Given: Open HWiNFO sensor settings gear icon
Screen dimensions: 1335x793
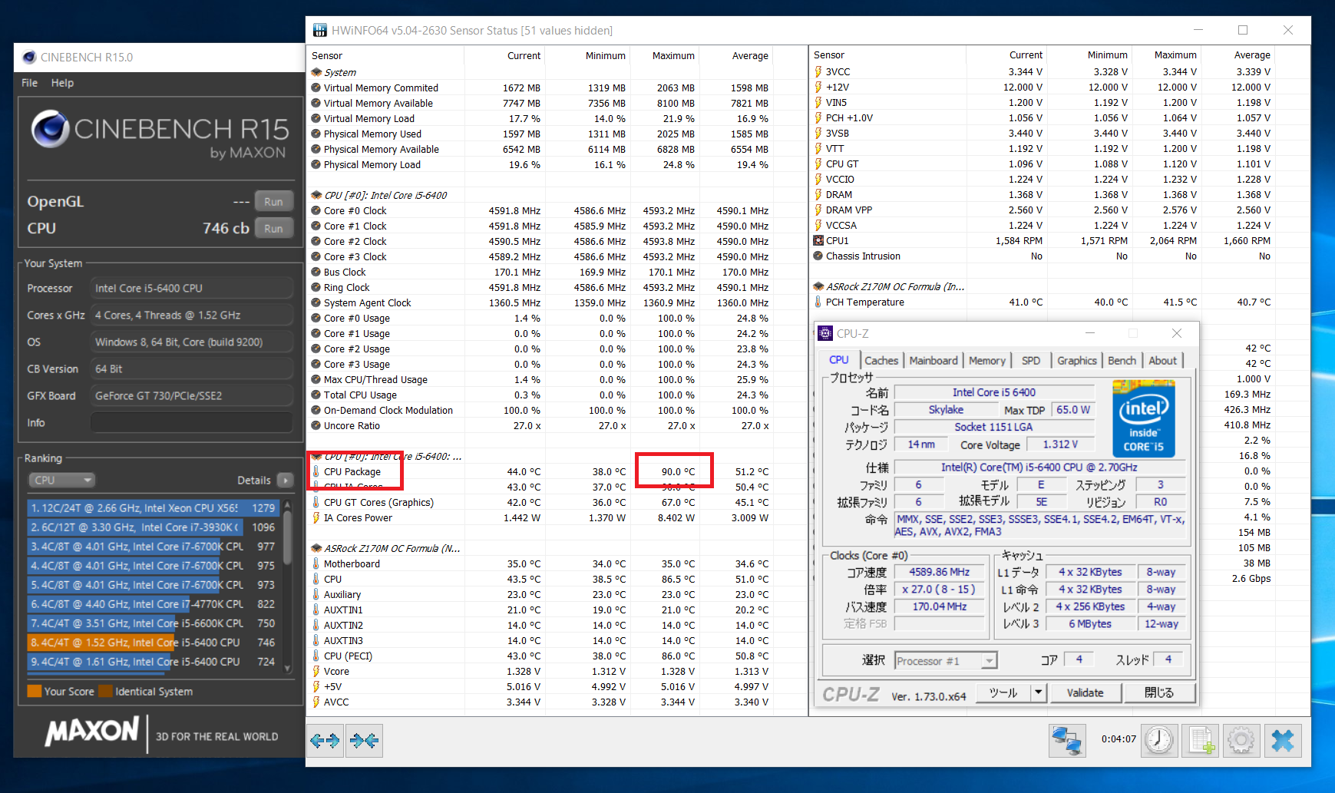Looking at the screenshot, I should click(1241, 741).
